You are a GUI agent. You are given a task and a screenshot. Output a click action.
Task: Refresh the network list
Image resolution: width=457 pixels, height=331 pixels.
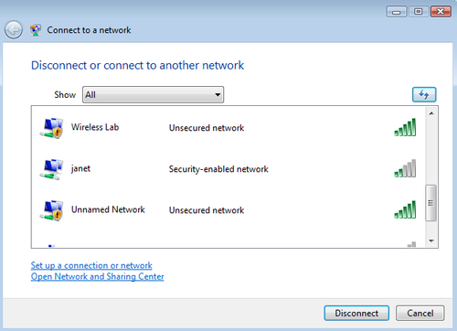coord(424,94)
